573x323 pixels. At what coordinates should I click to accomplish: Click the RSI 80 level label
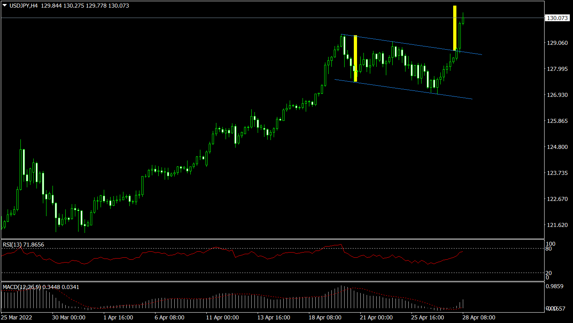[549, 249]
